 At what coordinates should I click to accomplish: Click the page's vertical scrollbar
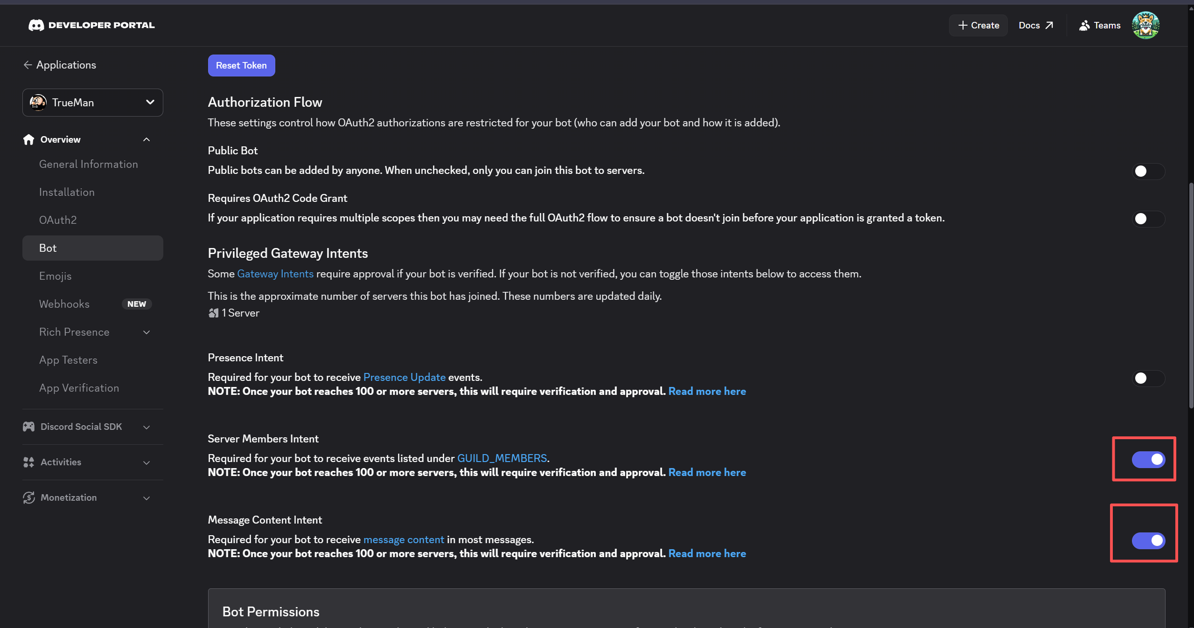point(1191,294)
